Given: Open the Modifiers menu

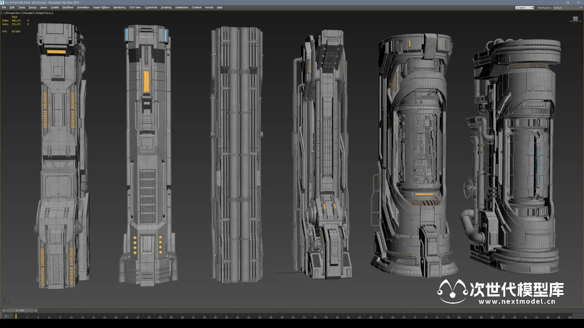Looking at the screenshot, I should 68,8.
